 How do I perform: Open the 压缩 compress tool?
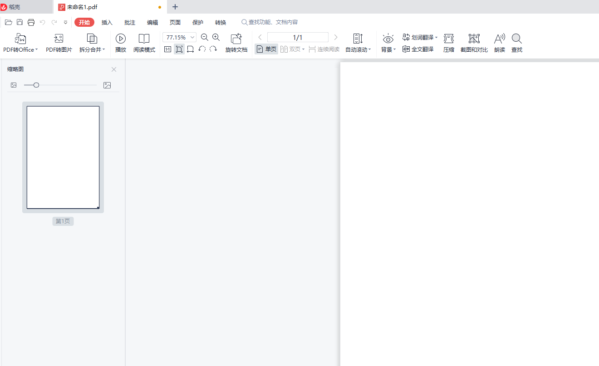pos(448,43)
